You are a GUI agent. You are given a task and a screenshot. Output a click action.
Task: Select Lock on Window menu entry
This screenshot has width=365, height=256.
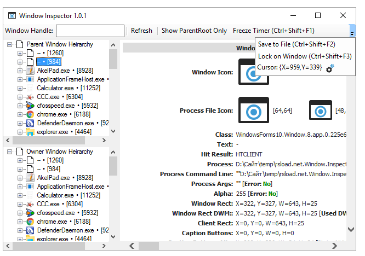coord(305,56)
